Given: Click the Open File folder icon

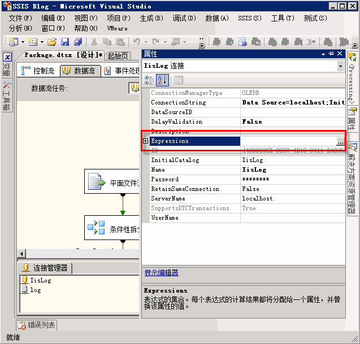Looking at the screenshot, I should tap(52, 42).
